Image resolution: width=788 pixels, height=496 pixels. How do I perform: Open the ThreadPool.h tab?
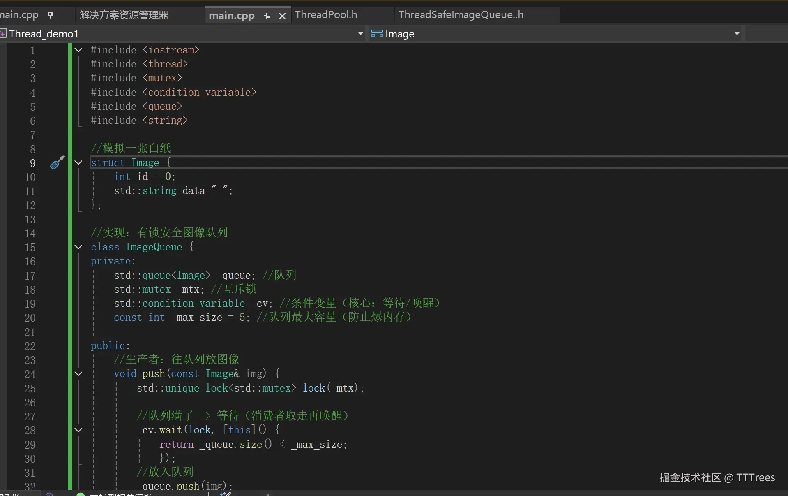(326, 15)
